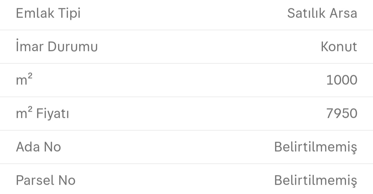Viewport: 373px width, 194px height.
Task: Click divider line below m² Fiyatı row
Action: 186,130
